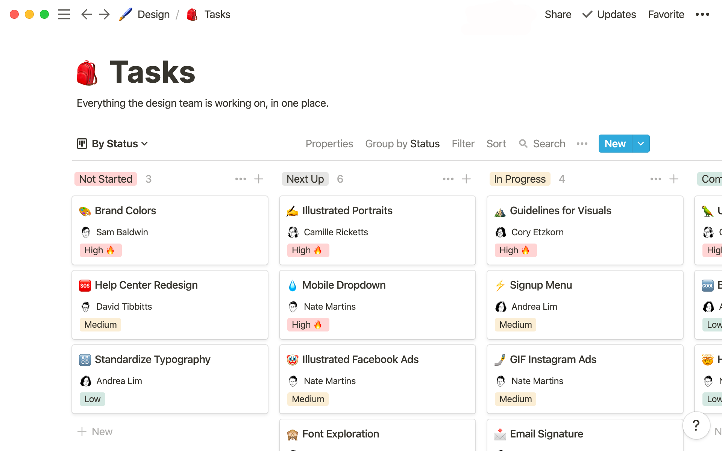
Task: Click the High priority tag on Brand Colors
Action: [x=100, y=250]
